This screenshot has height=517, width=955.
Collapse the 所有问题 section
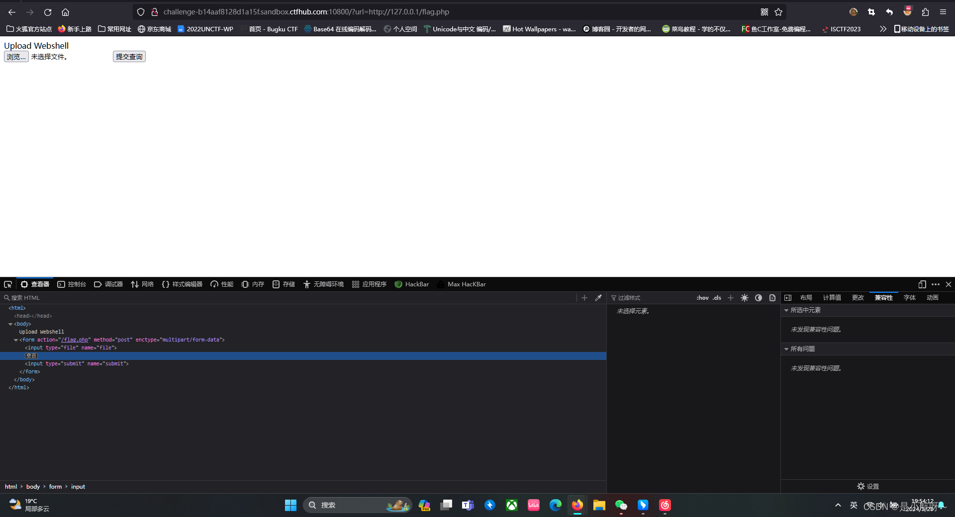[x=786, y=348]
